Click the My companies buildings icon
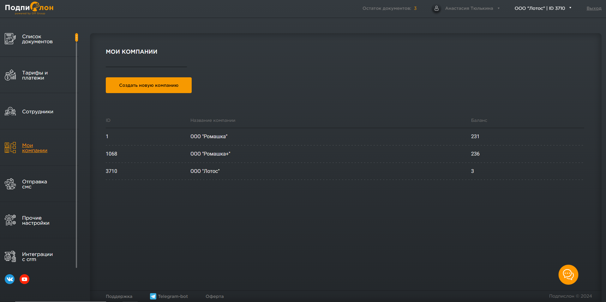This screenshot has width=606, height=302. click(10, 148)
